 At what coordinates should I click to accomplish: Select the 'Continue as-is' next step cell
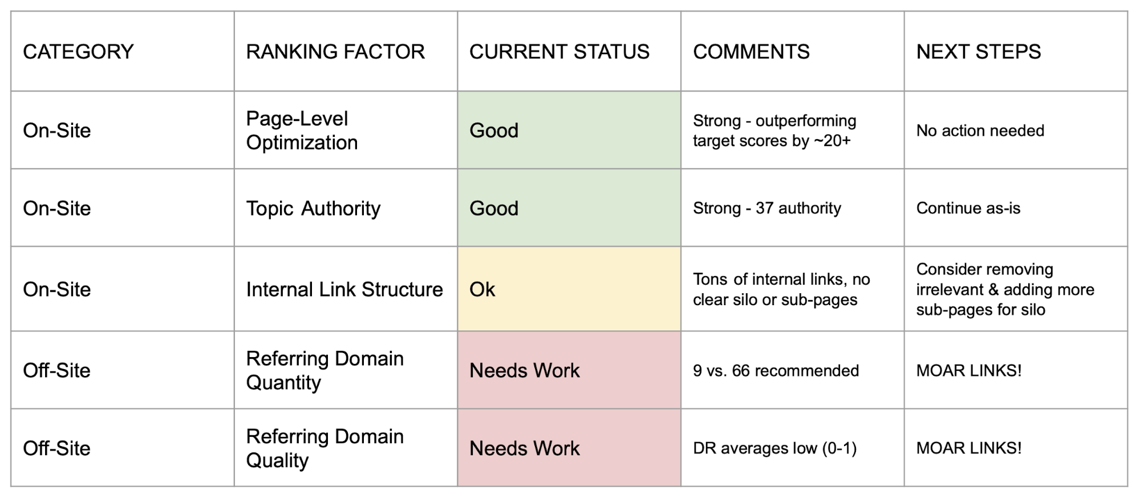968,208
